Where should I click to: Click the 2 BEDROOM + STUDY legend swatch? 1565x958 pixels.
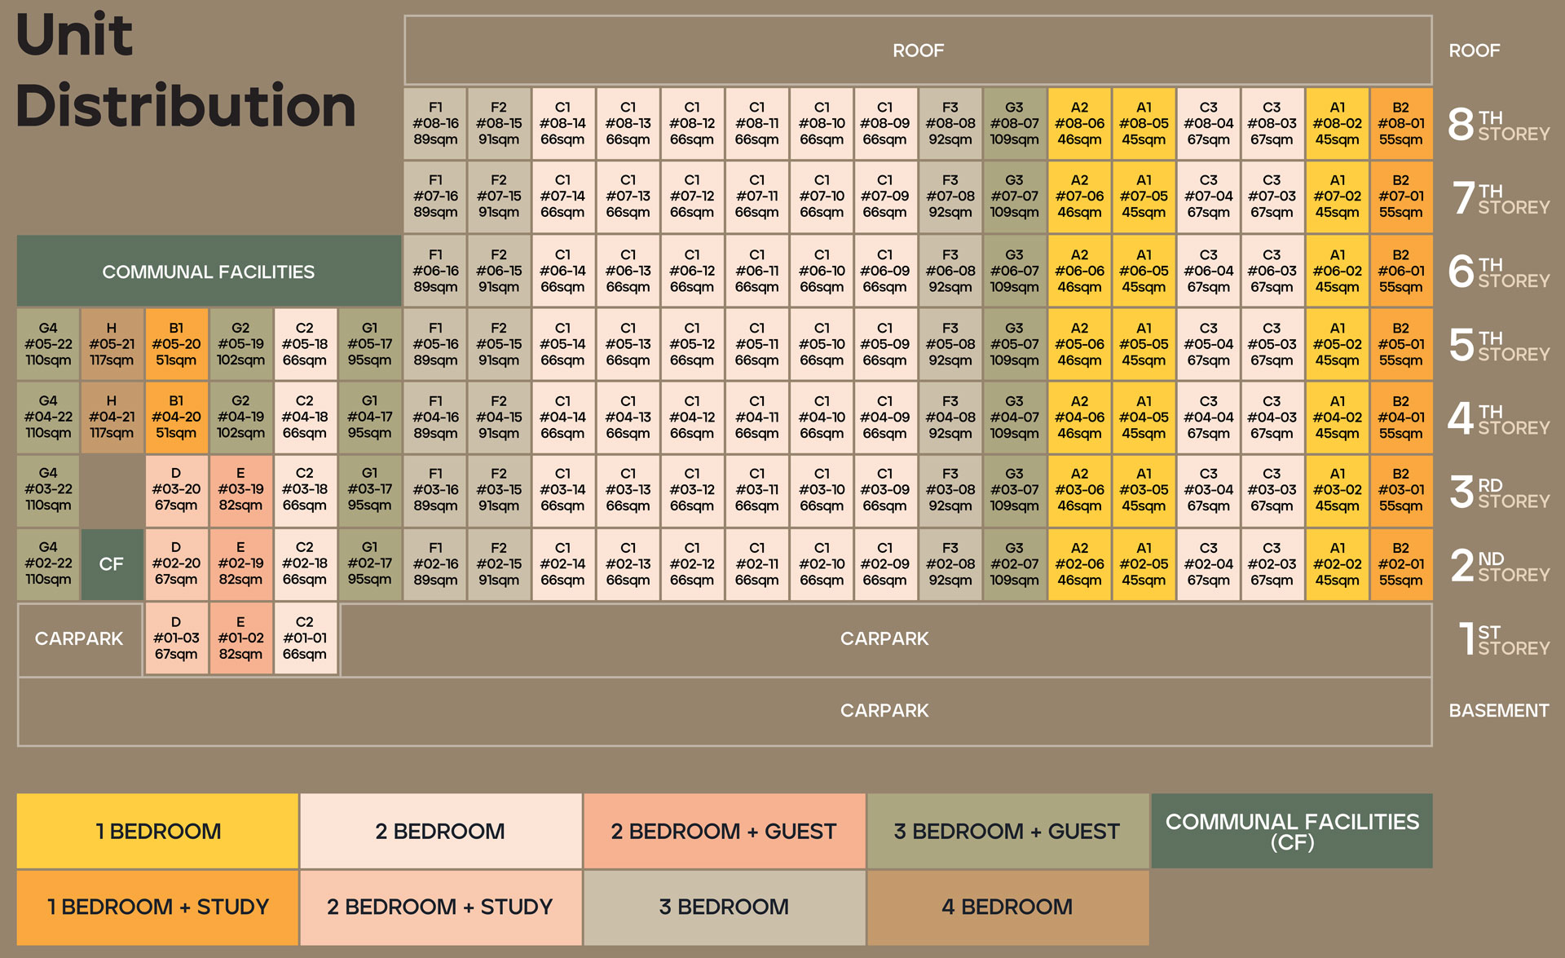click(x=441, y=907)
